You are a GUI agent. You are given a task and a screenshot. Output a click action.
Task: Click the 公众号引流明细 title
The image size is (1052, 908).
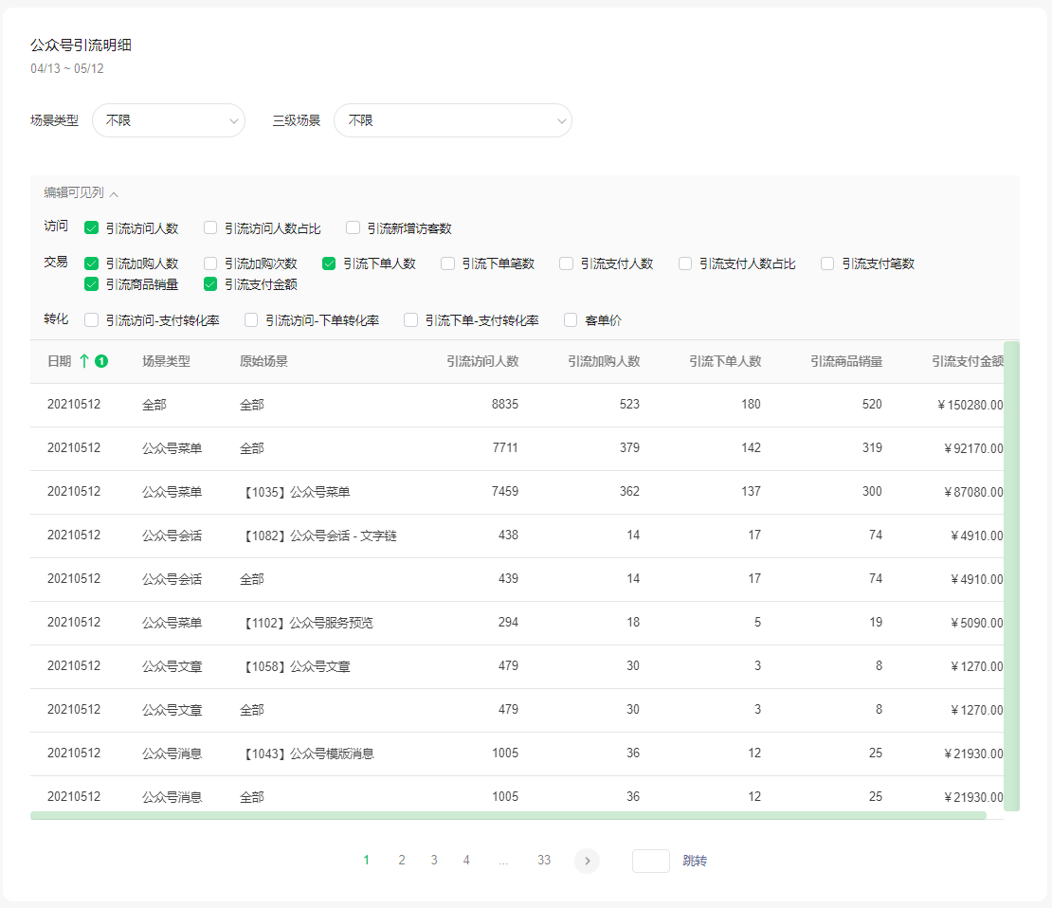81,45
